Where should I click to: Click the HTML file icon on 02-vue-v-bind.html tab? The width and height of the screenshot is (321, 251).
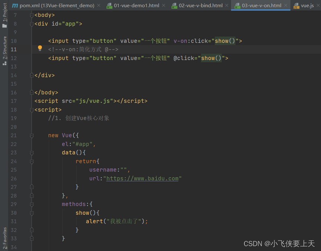[174, 6]
